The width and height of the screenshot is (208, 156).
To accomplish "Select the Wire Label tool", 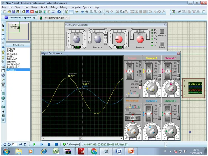I will pyautogui.click(x=3, y=39).
